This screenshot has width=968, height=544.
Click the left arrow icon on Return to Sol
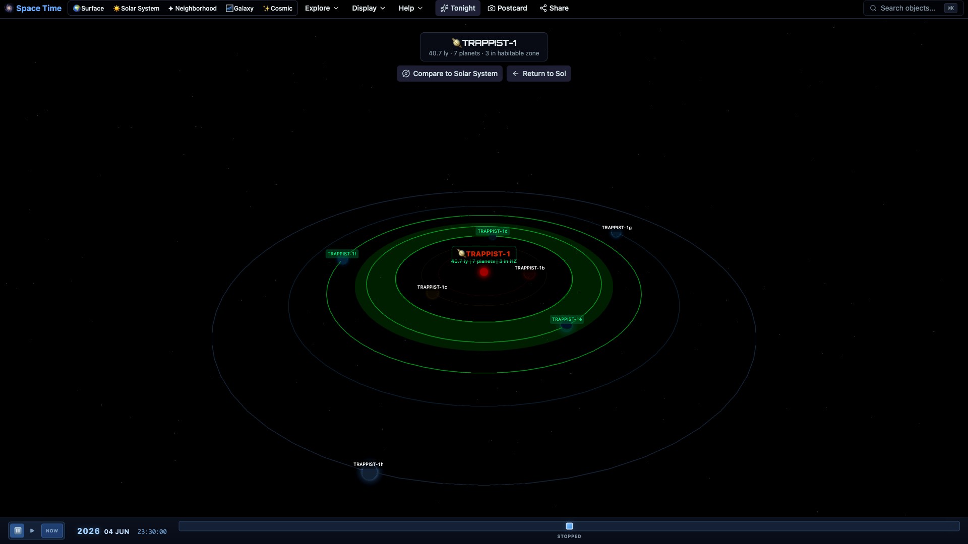coord(515,74)
